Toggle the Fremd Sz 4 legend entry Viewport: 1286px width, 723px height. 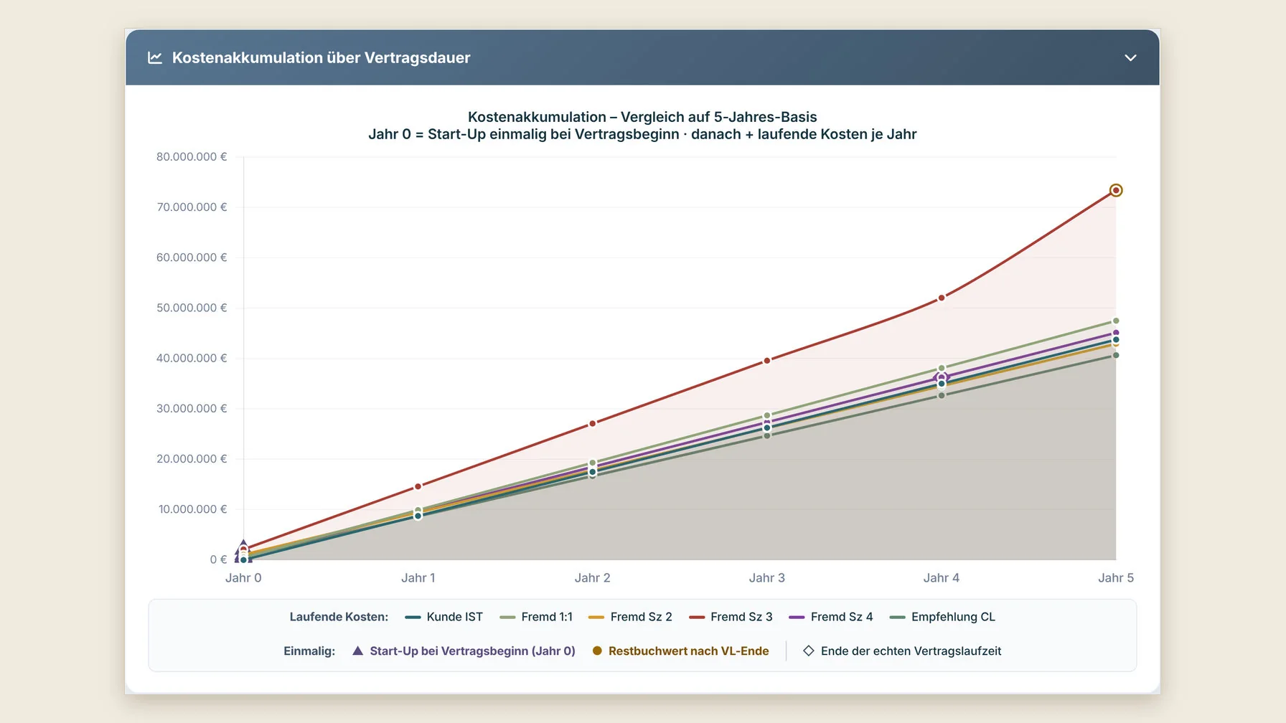point(831,617)
